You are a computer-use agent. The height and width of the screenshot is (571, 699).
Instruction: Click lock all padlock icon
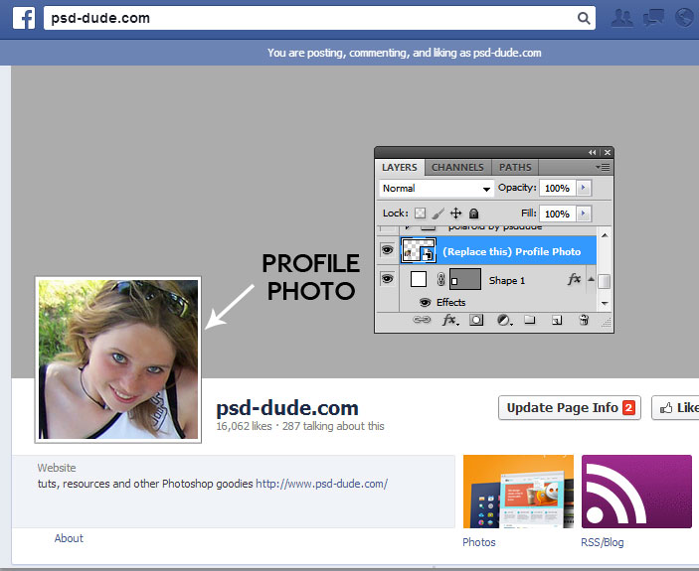pos(473,214)
